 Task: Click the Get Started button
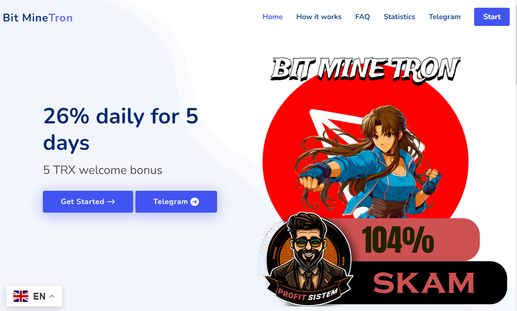coord(88,202)
